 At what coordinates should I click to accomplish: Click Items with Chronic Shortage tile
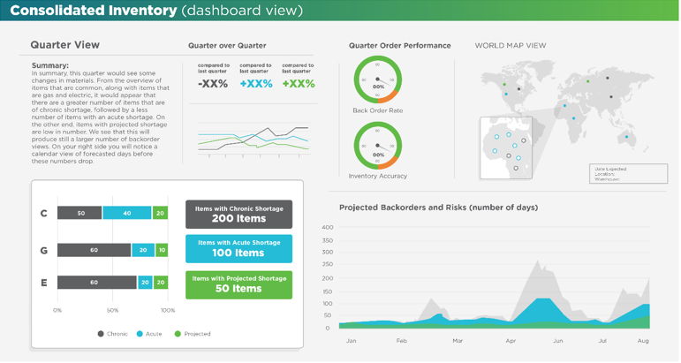[x=238, y=214]
